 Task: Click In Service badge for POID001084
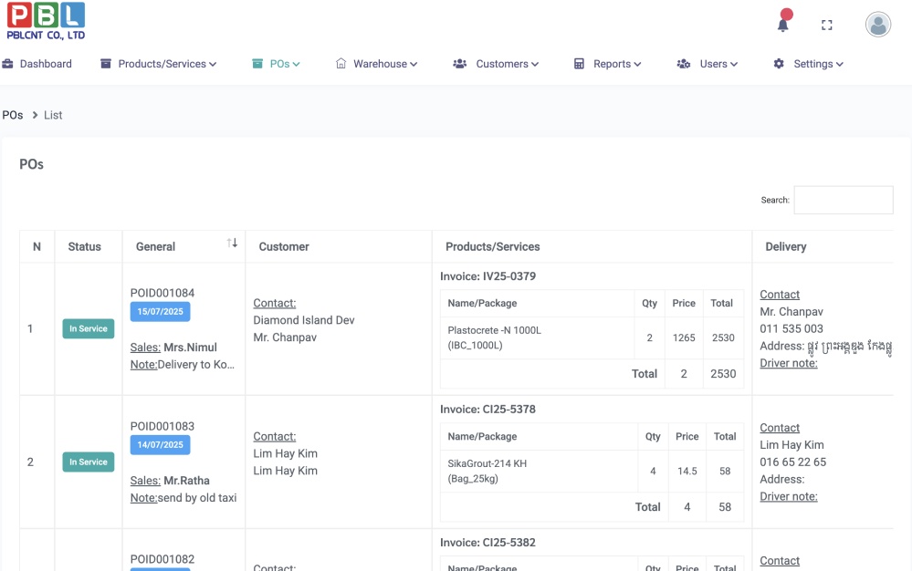coord(89,328)
